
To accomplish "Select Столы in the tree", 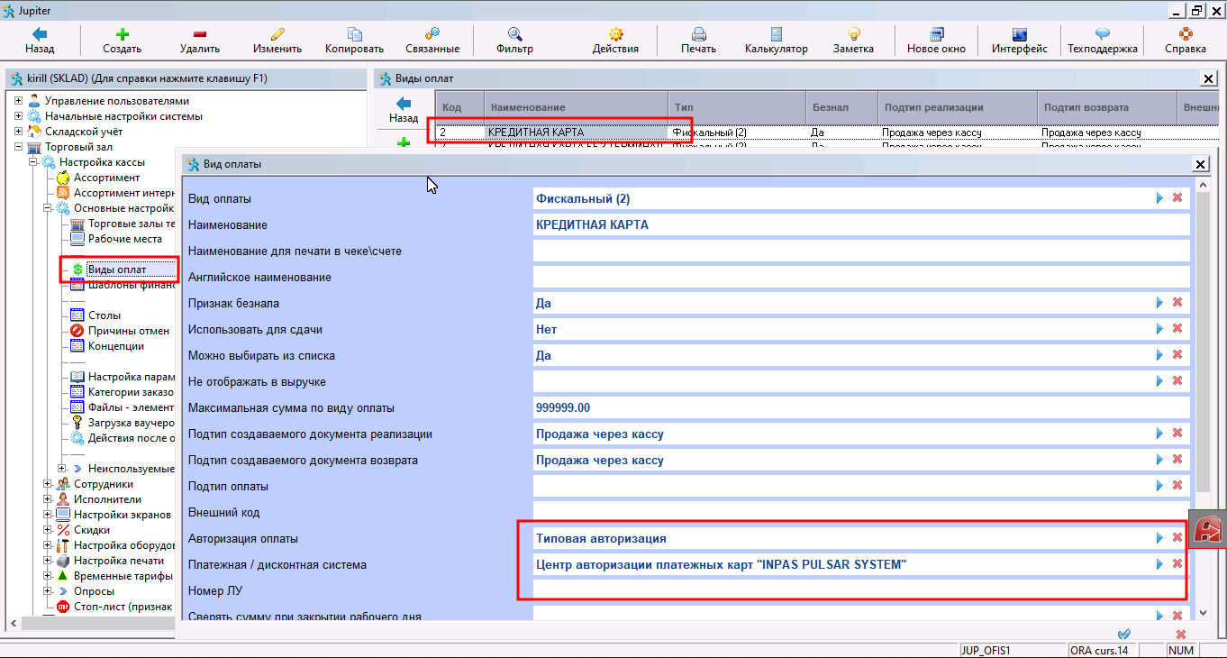I will [x=105, y=315].
